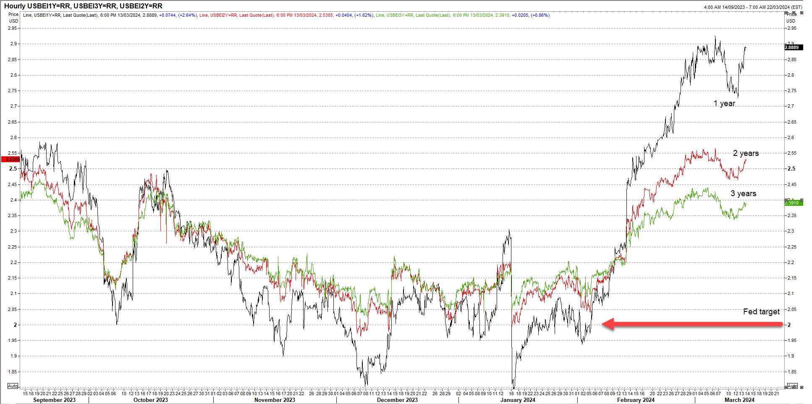Click the bold 2 value on right axis

pos(789,325)
